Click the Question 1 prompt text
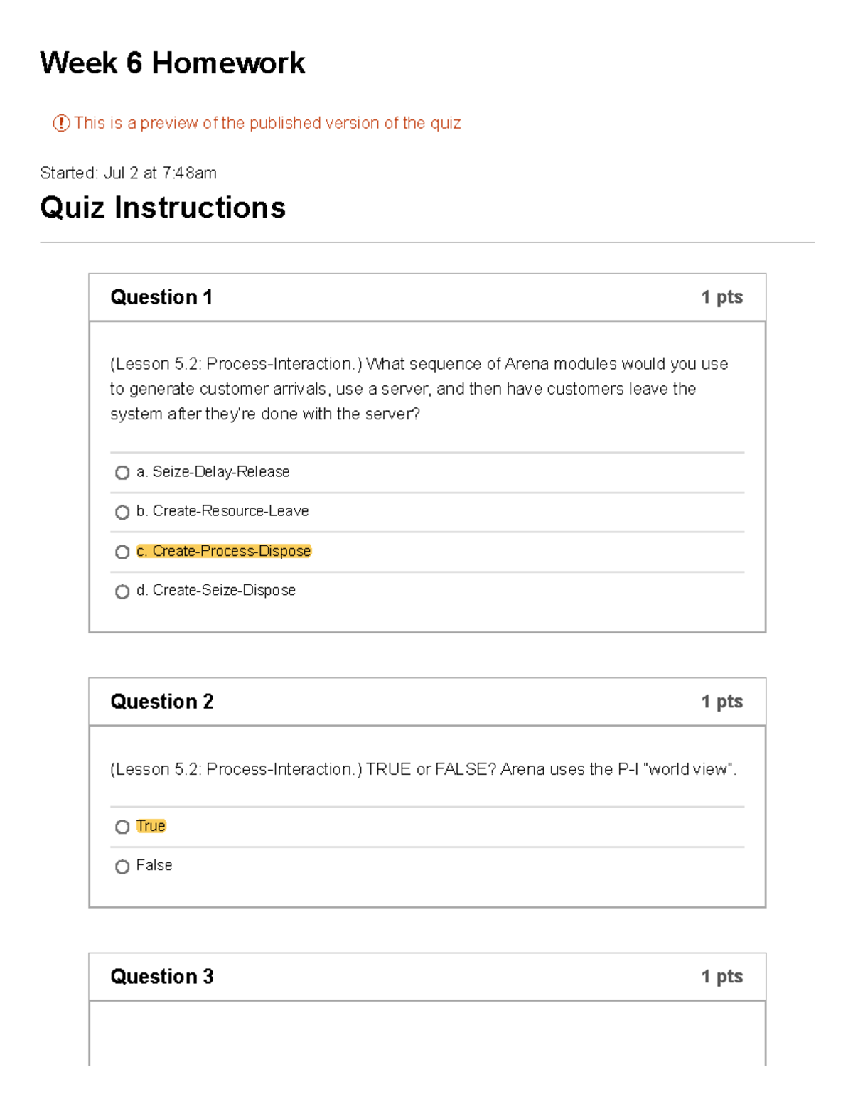 coord(419,389)
